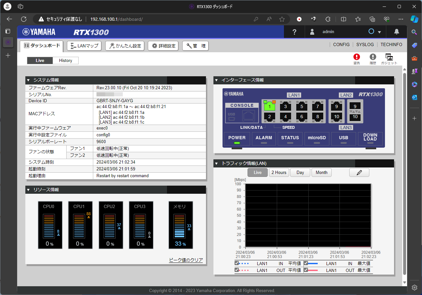Open the かんたん設定 tab
The width and height of the screenshot is (422, 295).
pos(125,46)
